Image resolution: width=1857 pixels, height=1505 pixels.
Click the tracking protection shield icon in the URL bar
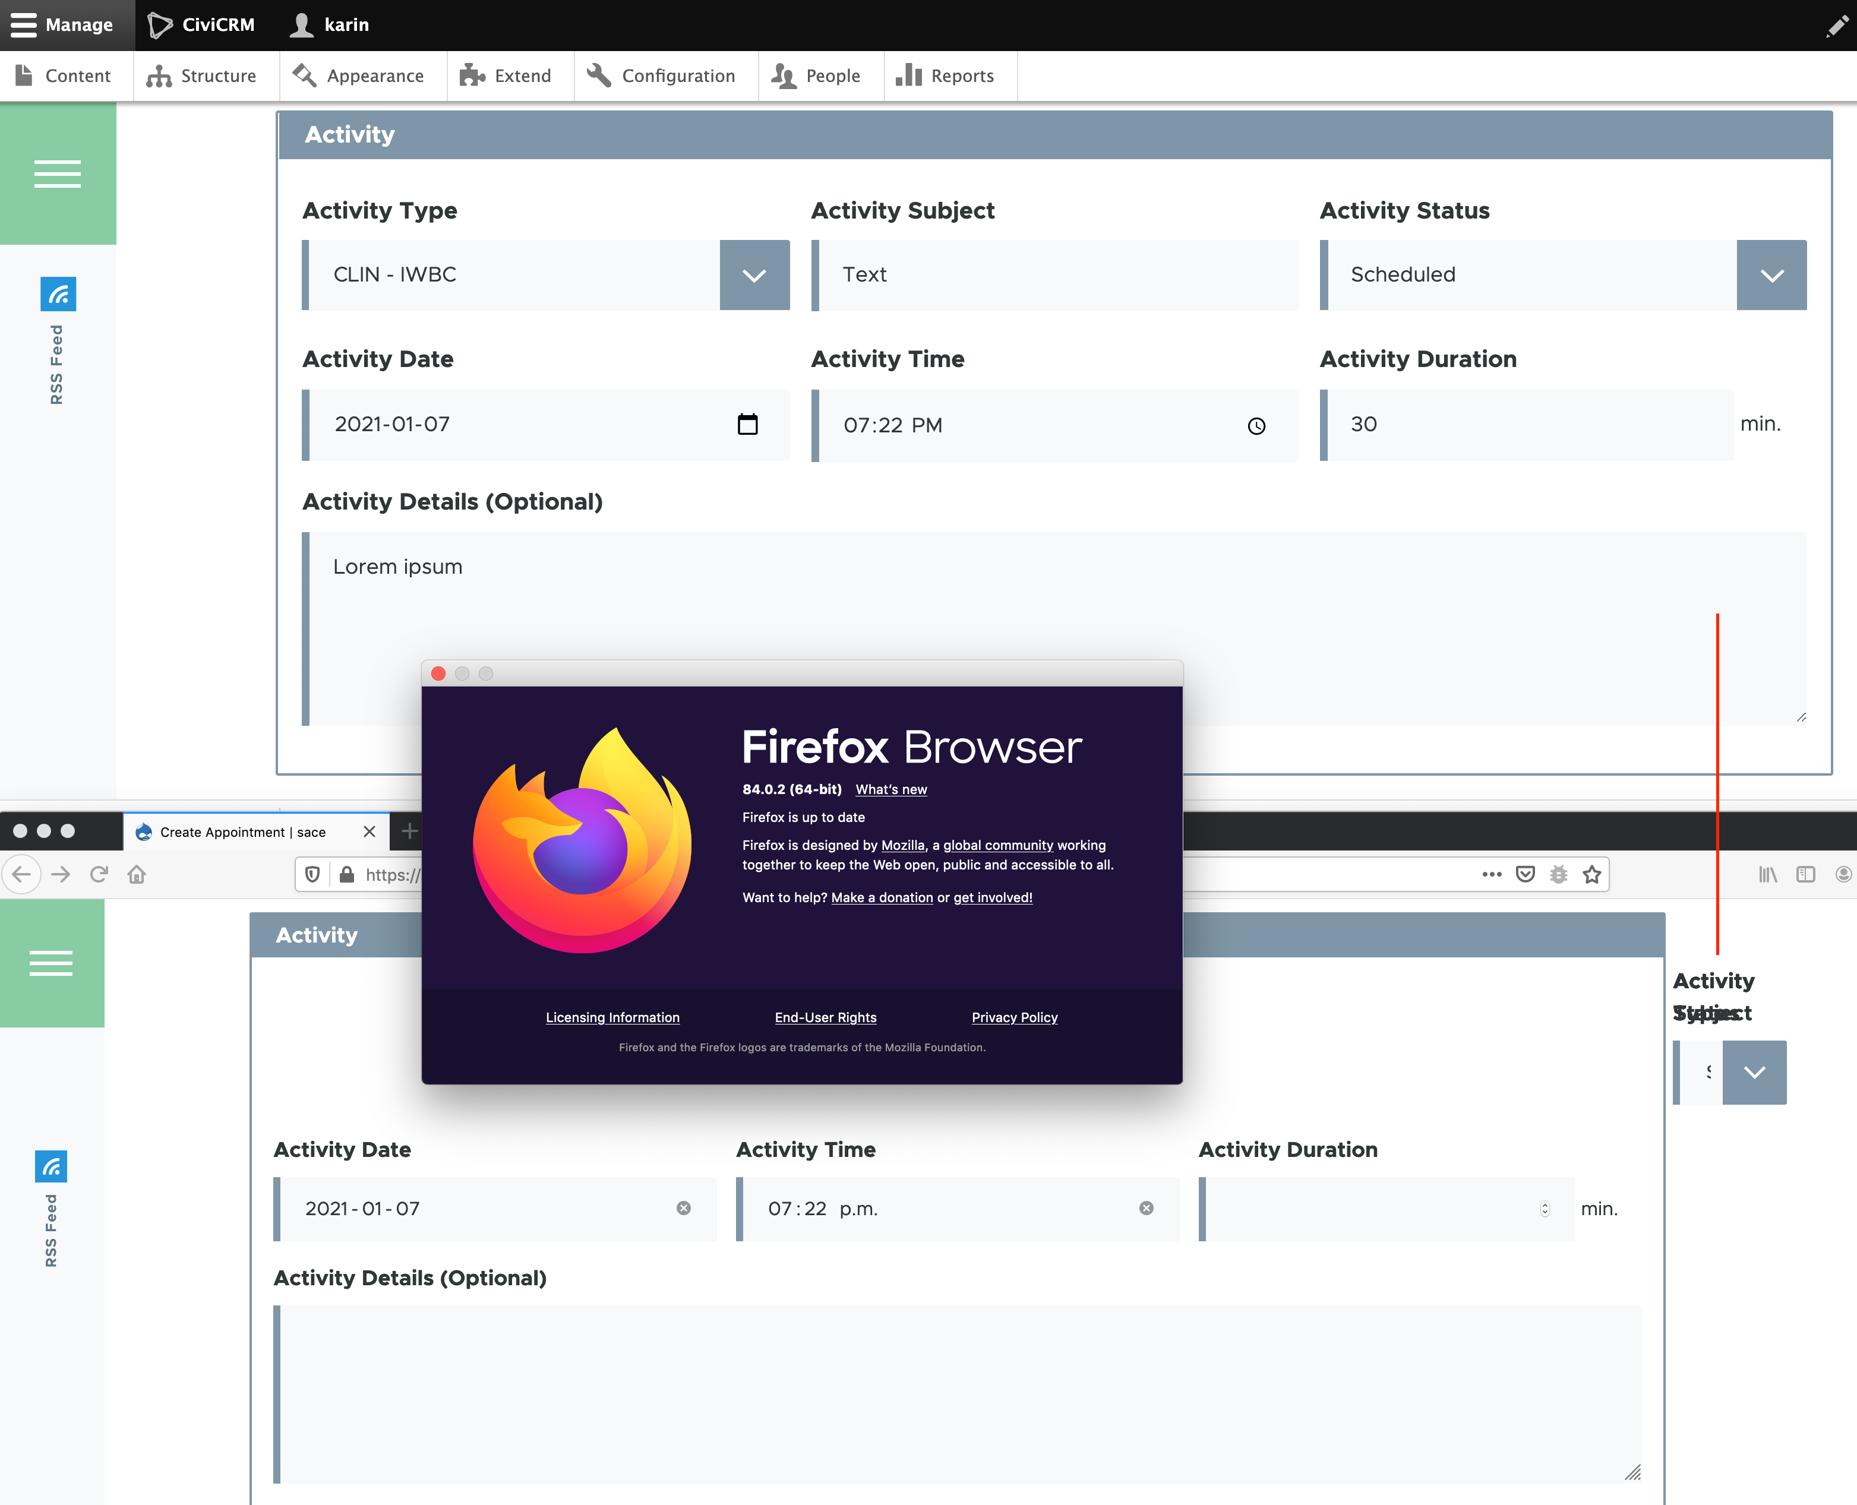313,875
